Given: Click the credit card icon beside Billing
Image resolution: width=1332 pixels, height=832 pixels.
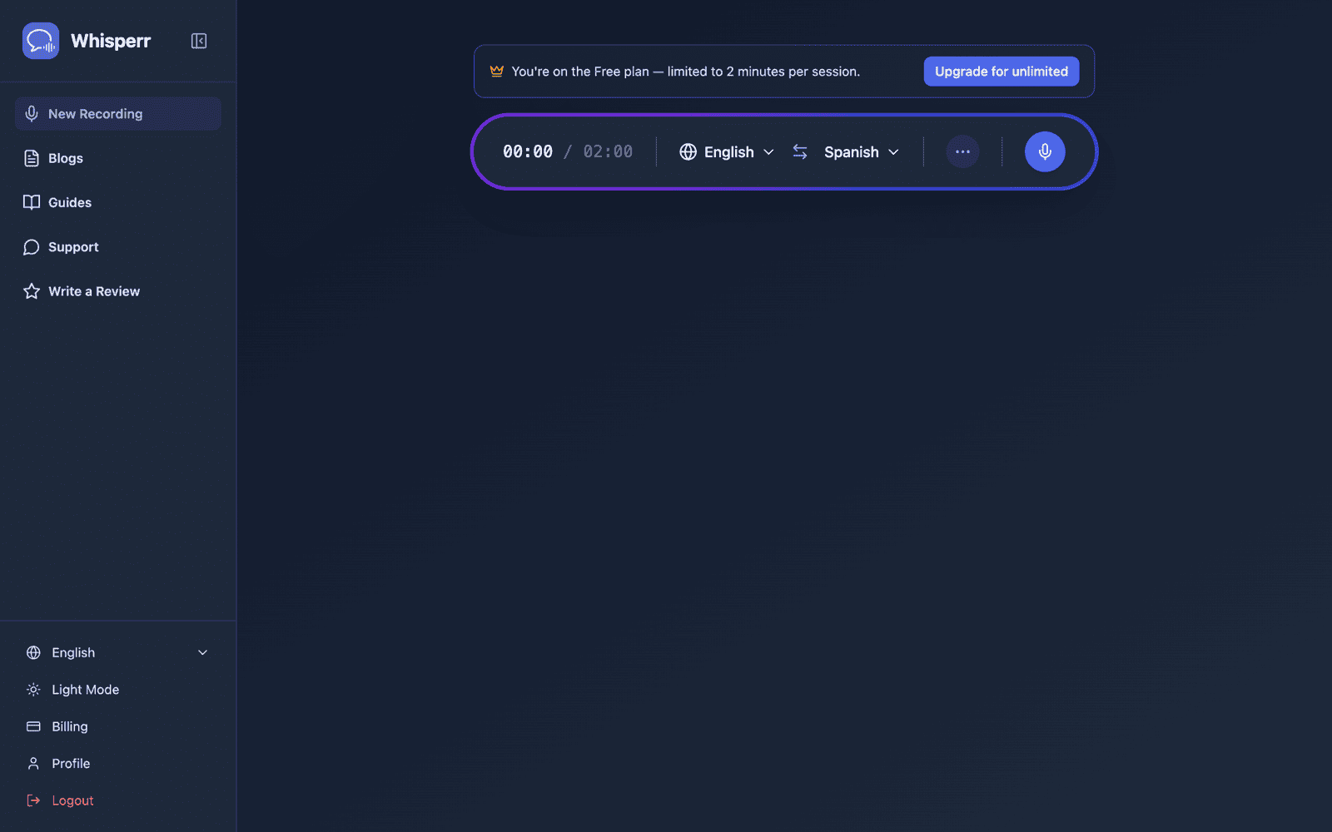Looking at the screenshot, I should click(x=33, y=726).
